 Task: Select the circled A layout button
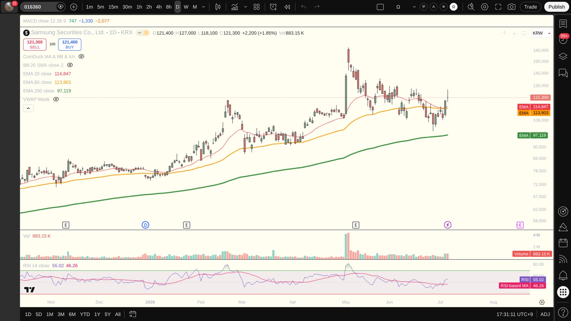pyautogui.click(x=434, y=7)
